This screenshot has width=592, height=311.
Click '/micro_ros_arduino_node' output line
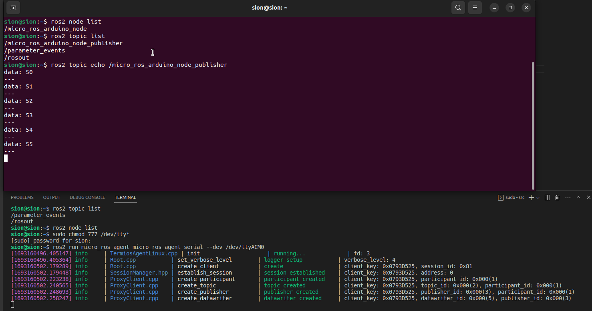click(x=45, y=29)
